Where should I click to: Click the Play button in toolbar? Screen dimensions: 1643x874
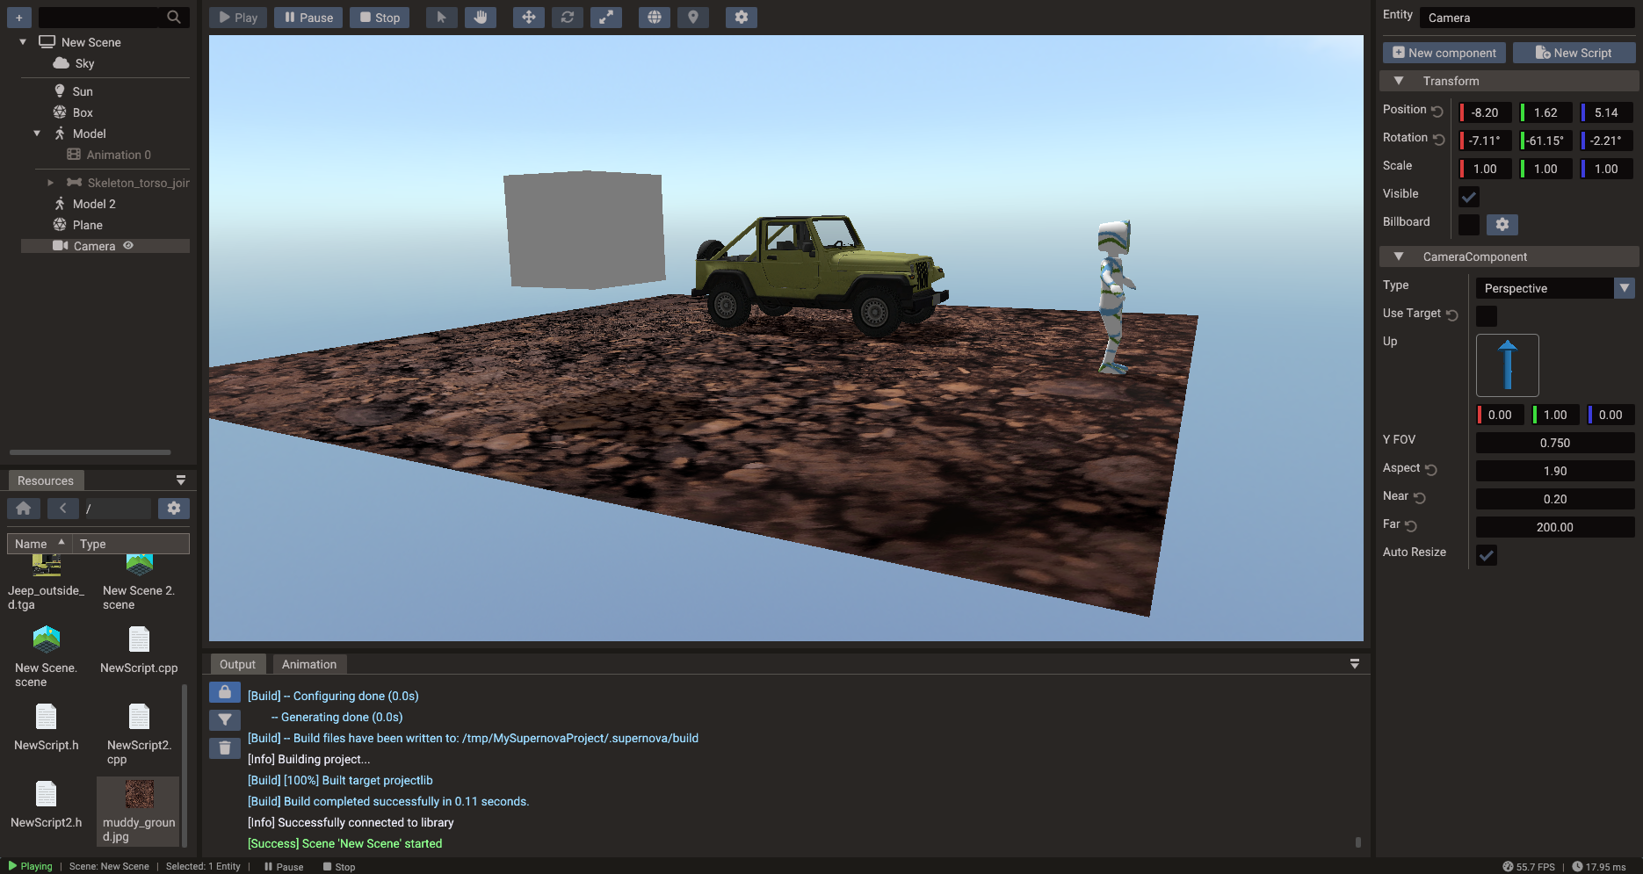238,18
